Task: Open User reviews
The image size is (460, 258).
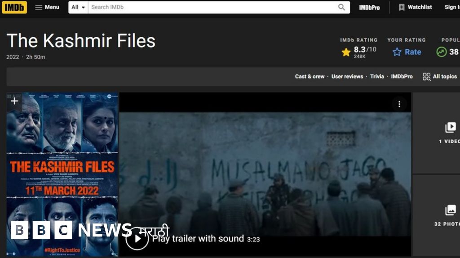Action: click(347, 77)
